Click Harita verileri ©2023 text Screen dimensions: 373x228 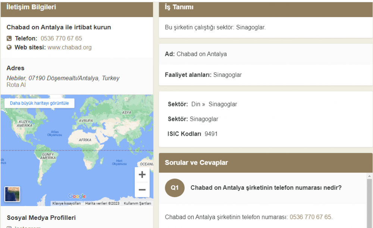[x=102, y=203]
